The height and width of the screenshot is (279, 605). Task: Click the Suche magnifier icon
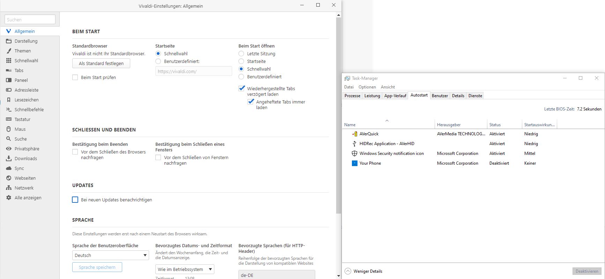click(9, 139)
